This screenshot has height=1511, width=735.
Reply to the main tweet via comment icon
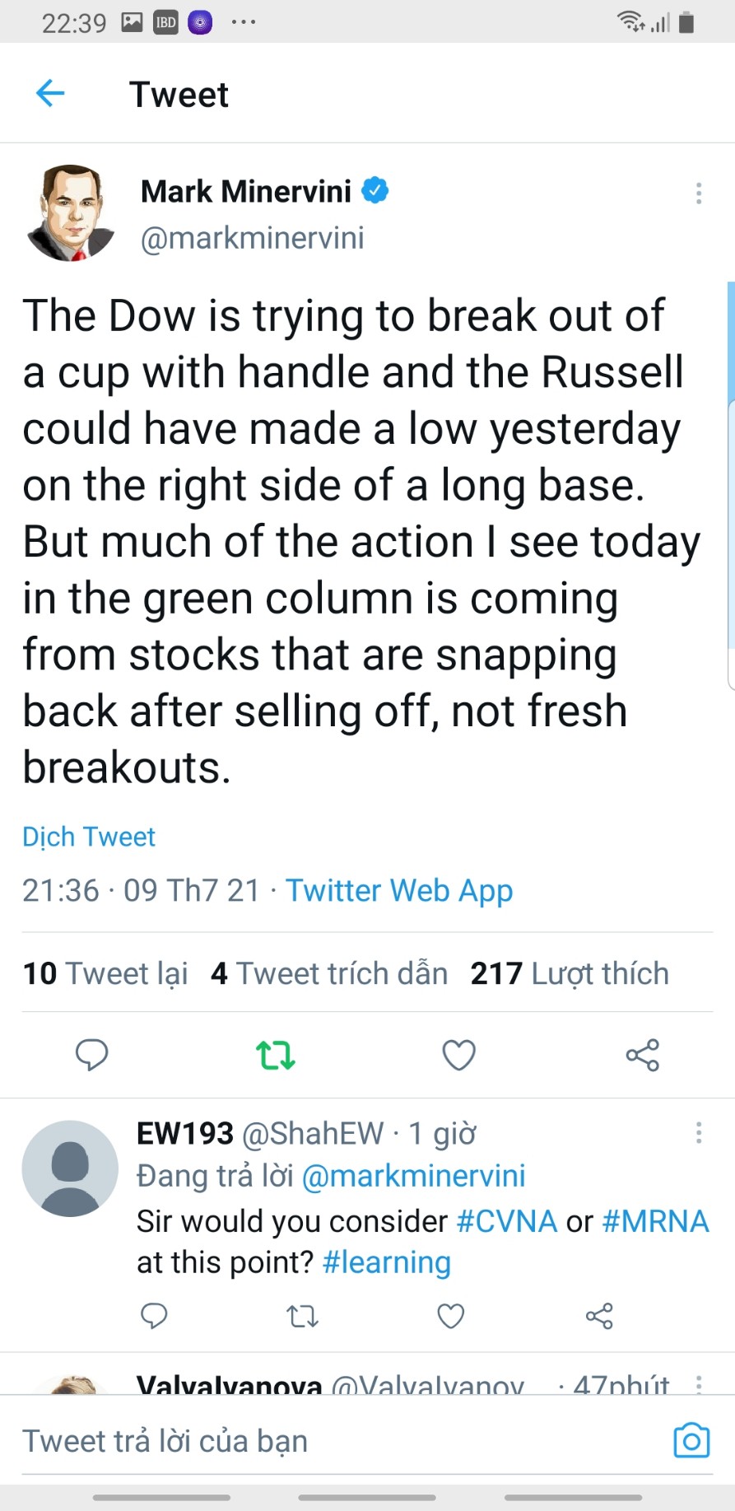tap(91, 1055)
